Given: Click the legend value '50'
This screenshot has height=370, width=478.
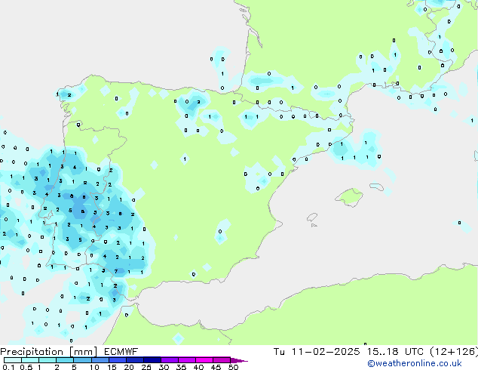Looking at the screenshot, I should point(233,367).
